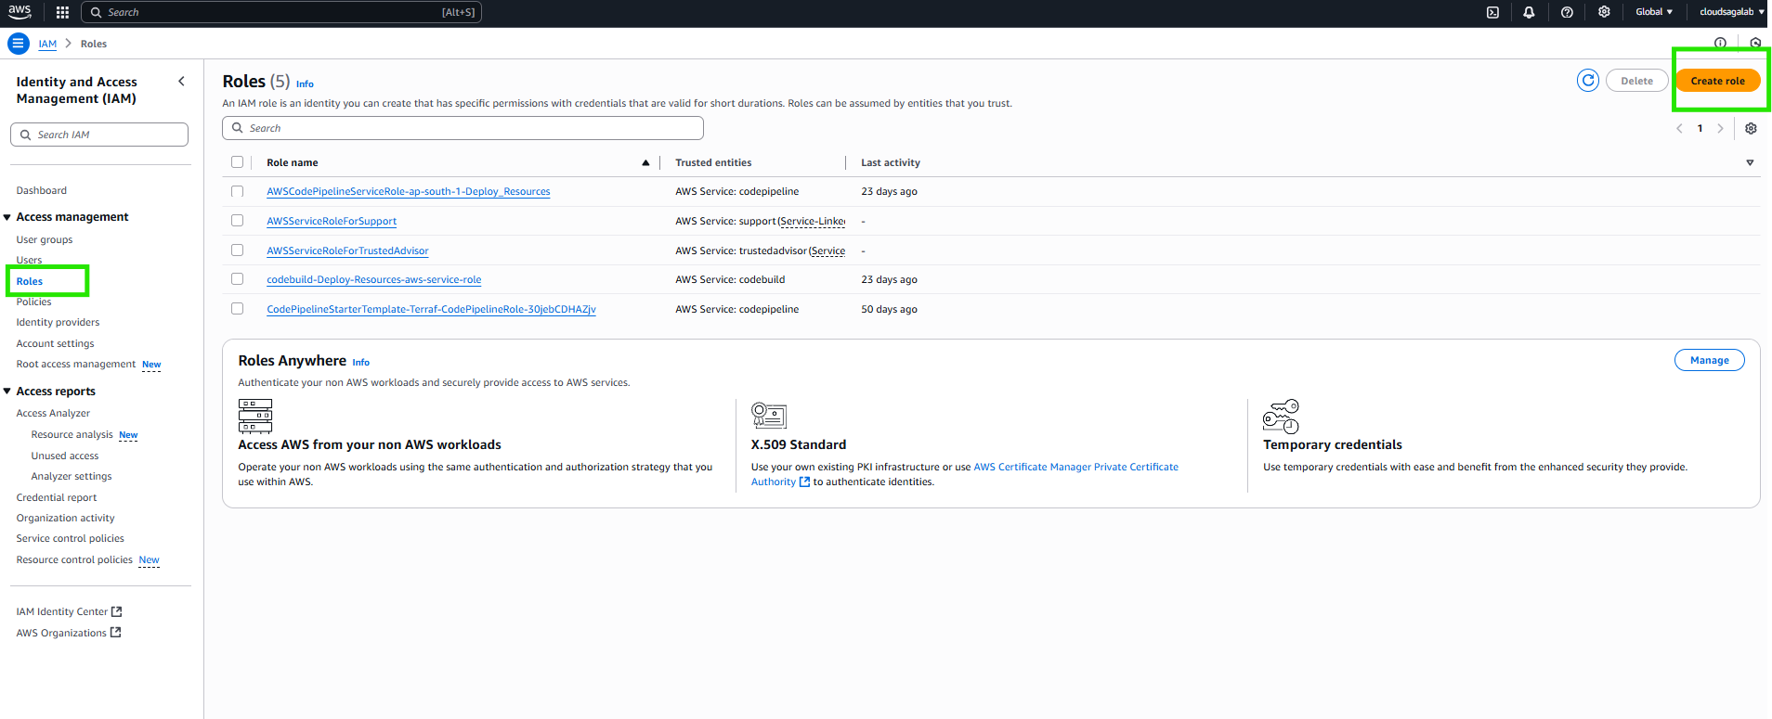Refresh the roles list
This screenshot has height=719, width=1772.
pyautogui.click(x=1588, y=81)
